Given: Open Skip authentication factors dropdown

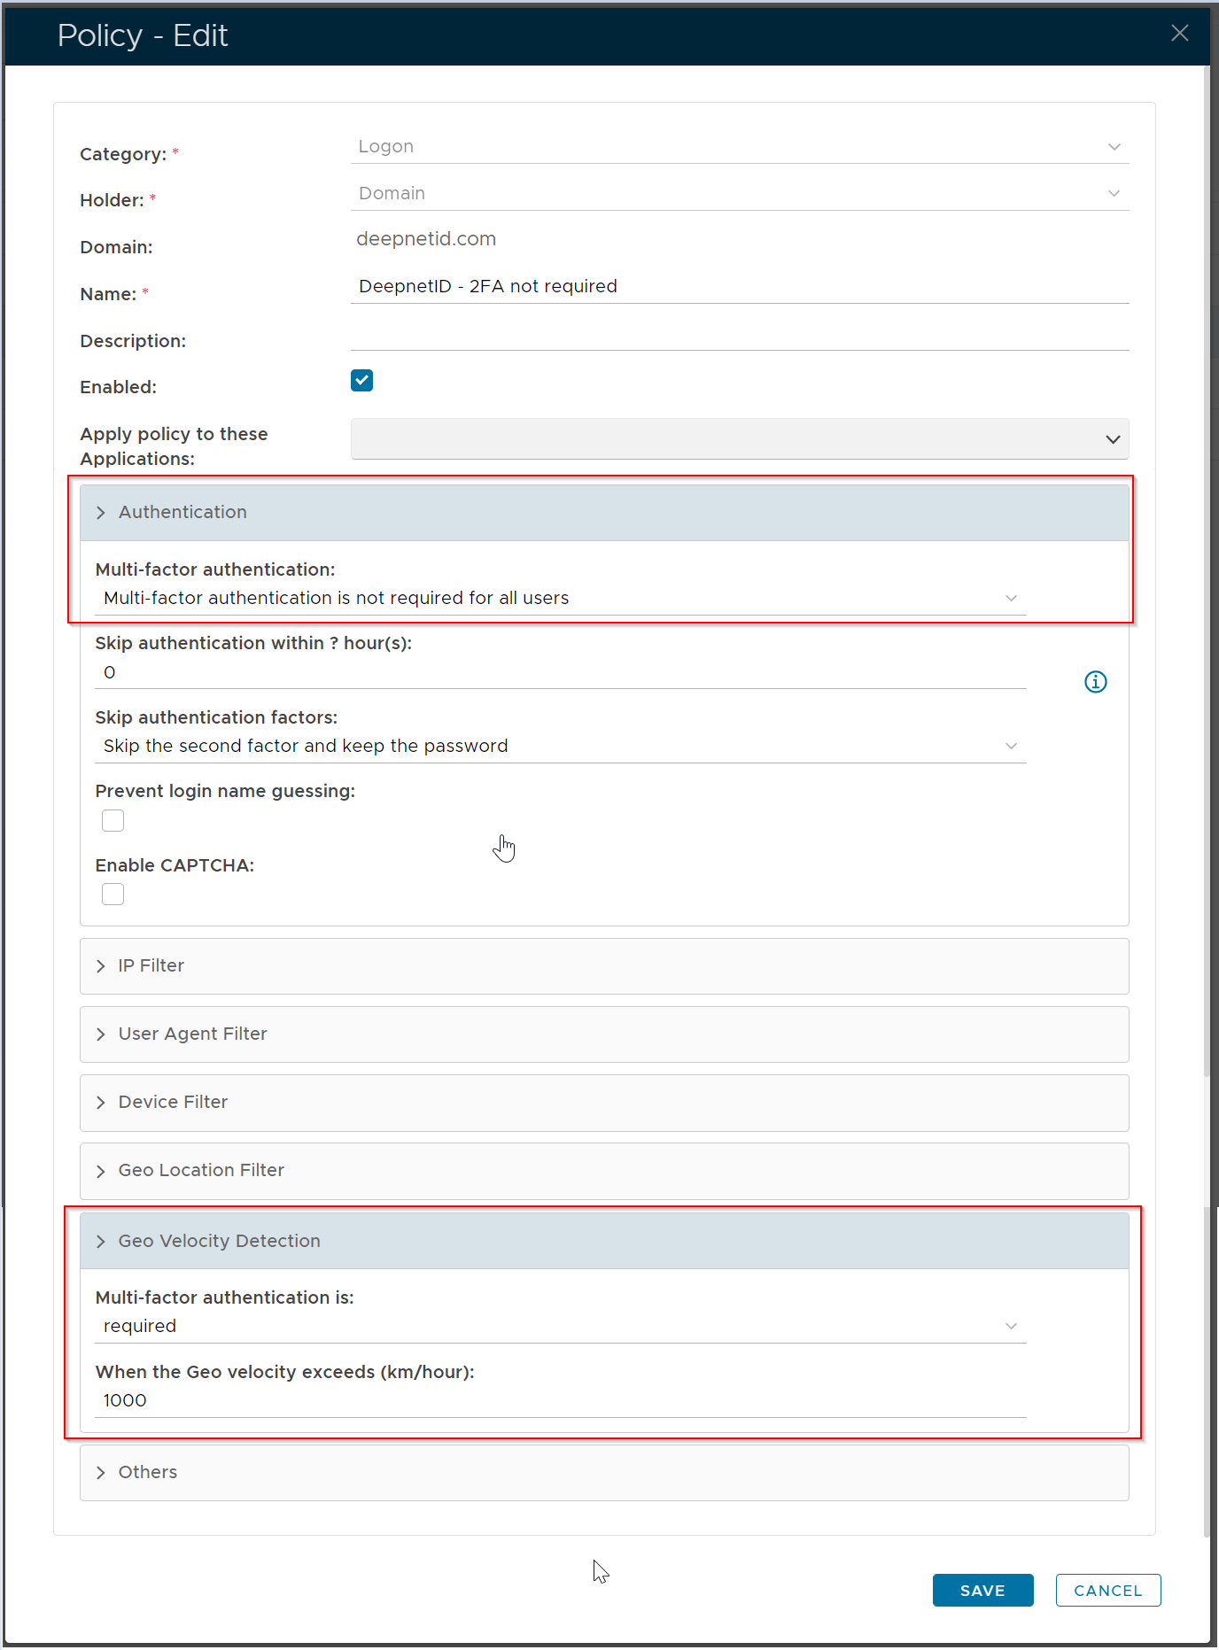Looking at the screenshot, I should pos(560,747).
